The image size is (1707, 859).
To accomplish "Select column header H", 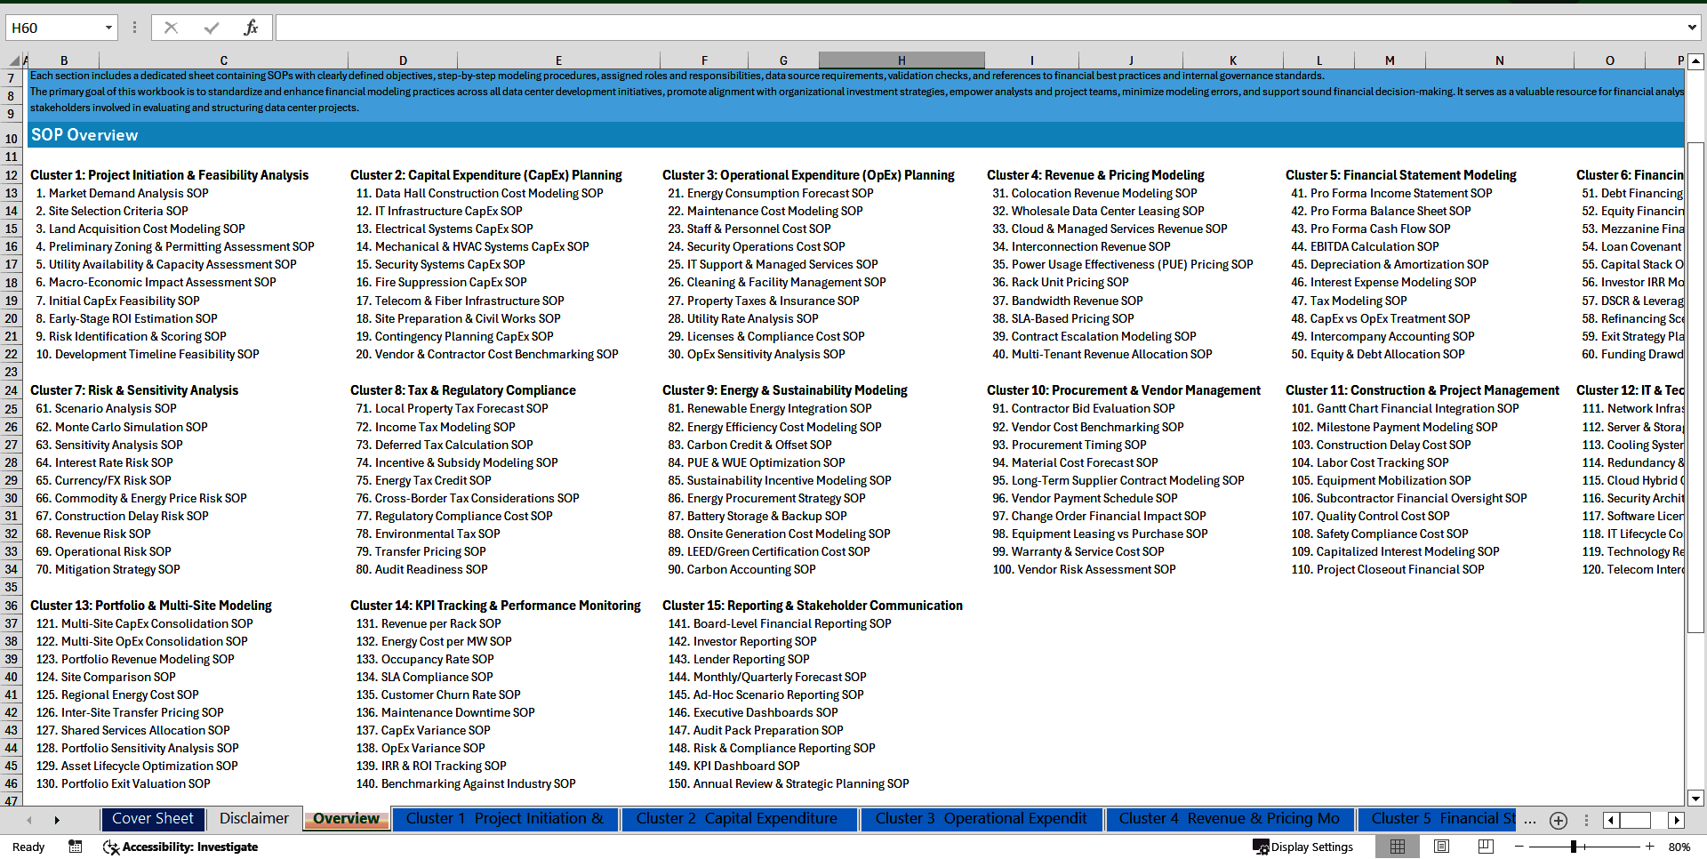I will (x=902, y=60).
